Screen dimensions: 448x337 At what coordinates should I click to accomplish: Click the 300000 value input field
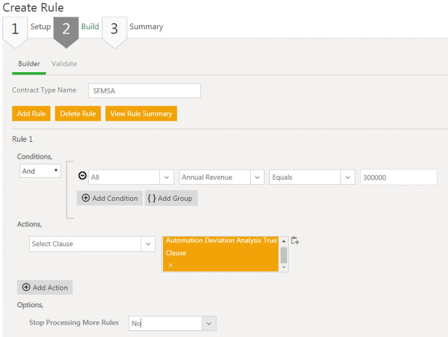tap(398, 177)
